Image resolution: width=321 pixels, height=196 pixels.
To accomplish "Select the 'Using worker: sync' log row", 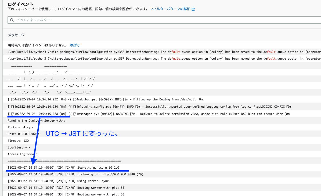I will tap(162, 181).
